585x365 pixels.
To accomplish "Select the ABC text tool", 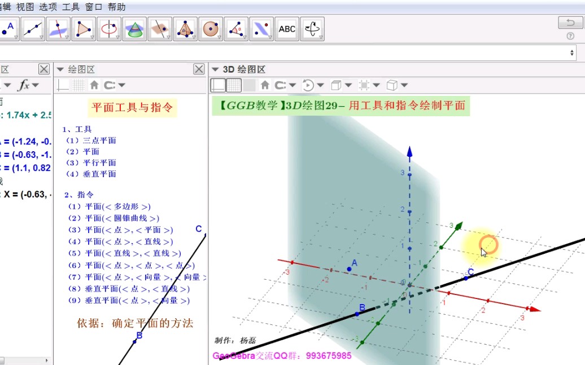I will point(287,28).
